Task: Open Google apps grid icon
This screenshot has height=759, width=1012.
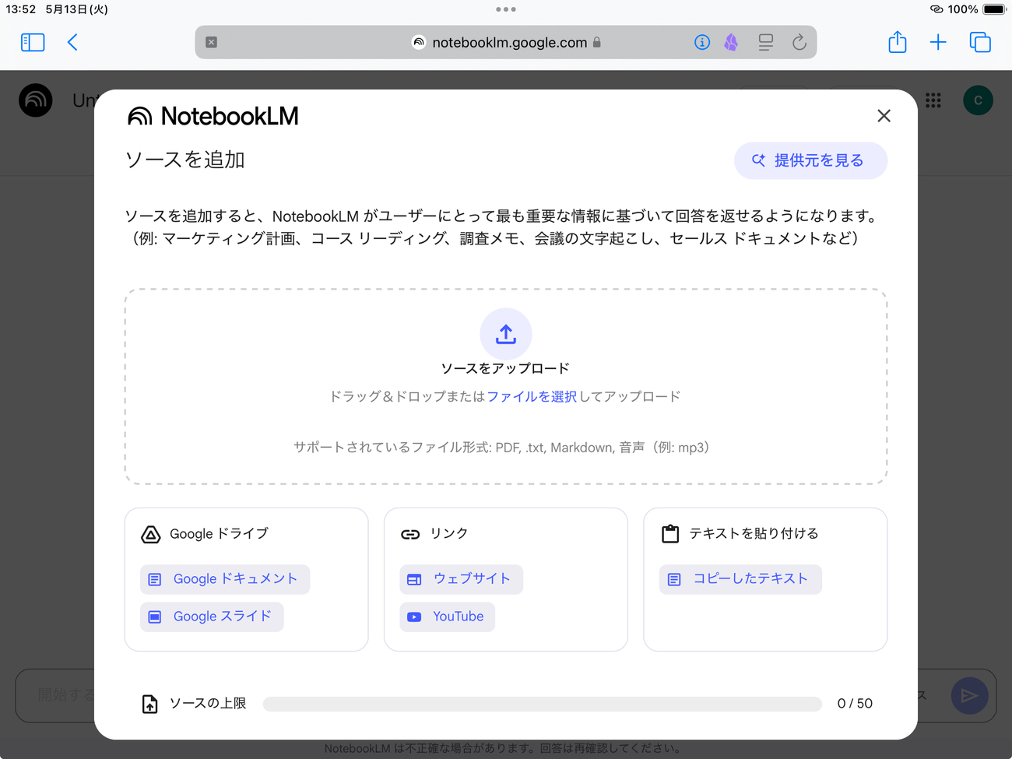Action: tap(933, 100)
